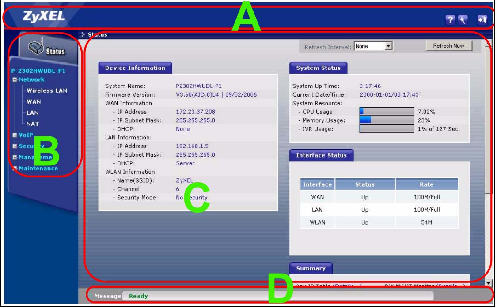Open WAN in navigation menu
This screenshot has width=497, height=308.
[34, 101]
